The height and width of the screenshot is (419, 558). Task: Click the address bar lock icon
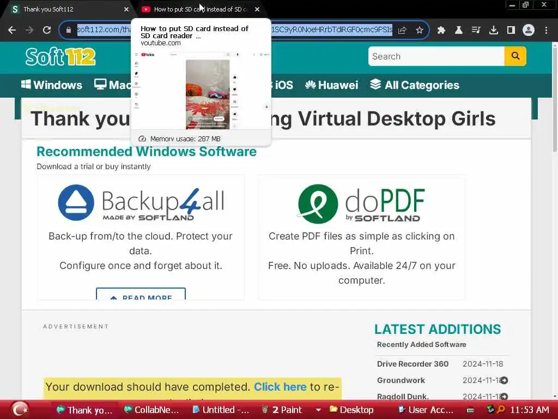pos(68,30)
